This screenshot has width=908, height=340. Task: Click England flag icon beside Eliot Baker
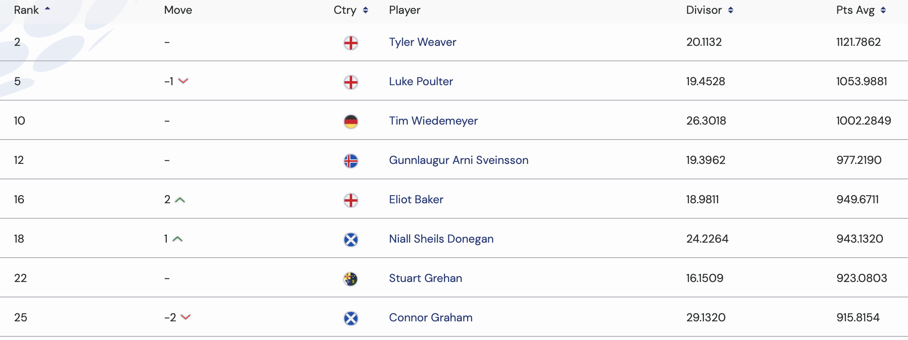351,200
